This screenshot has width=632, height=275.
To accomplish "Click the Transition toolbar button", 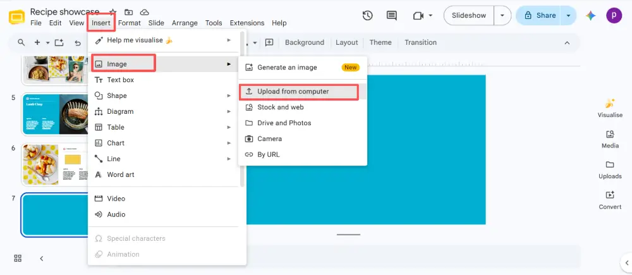I will (x=420, y=43).
